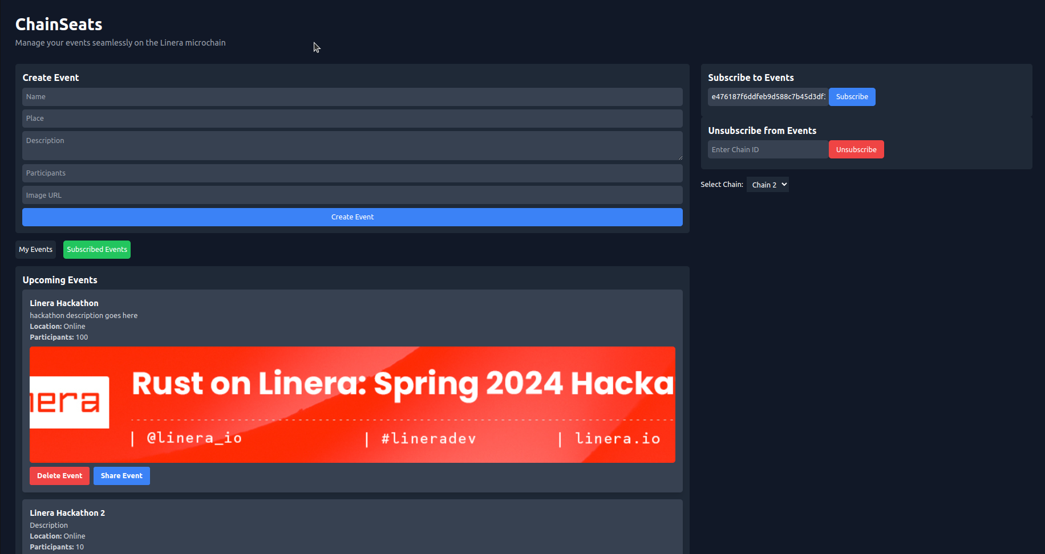Screen dimensions: 1045x554
Task: Click Linera Hackathon's 'Location: Online' text
Action: click(58, 327)
